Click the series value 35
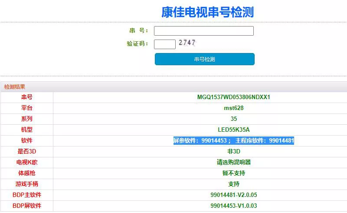This screenshot has height=213, width=347. (233, 119)
